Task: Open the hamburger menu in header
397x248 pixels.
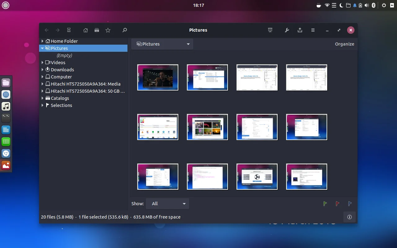Action: tap(313, 30)
